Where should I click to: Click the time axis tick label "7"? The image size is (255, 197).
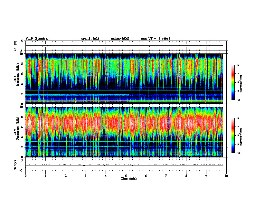pyautogui.click(x=166, y=175)
